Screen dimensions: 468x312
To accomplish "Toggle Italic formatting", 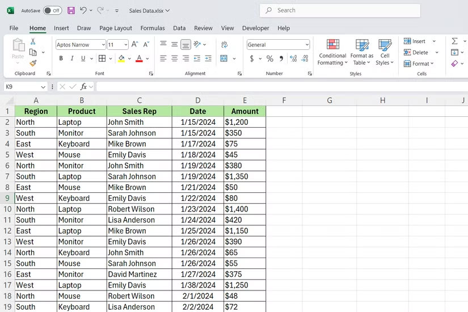I will click(x=72, y=58).
